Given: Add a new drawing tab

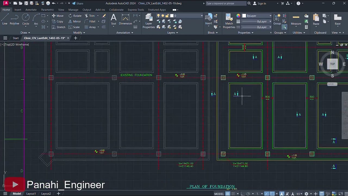Looking at the screenshot, I should pyautogui.click(x=76, y=38).
